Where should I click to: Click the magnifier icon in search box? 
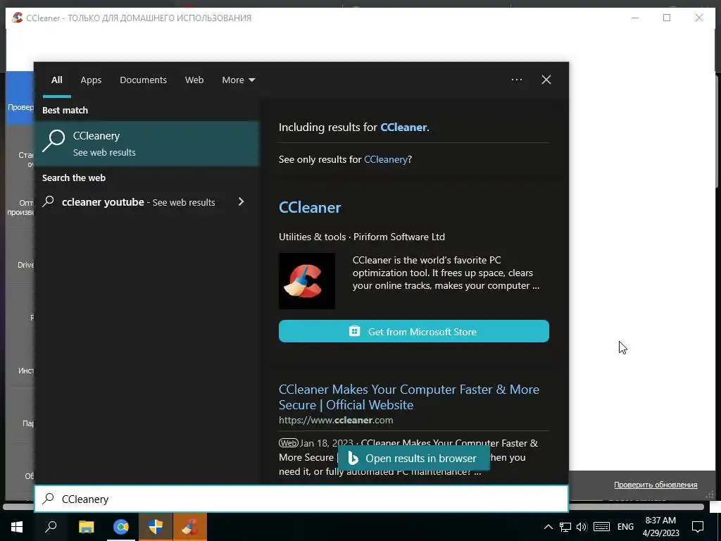click(x=49, y=499)
